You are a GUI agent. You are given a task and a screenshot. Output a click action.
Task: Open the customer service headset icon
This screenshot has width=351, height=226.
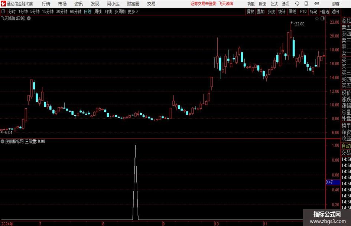(x=297, y=4)
